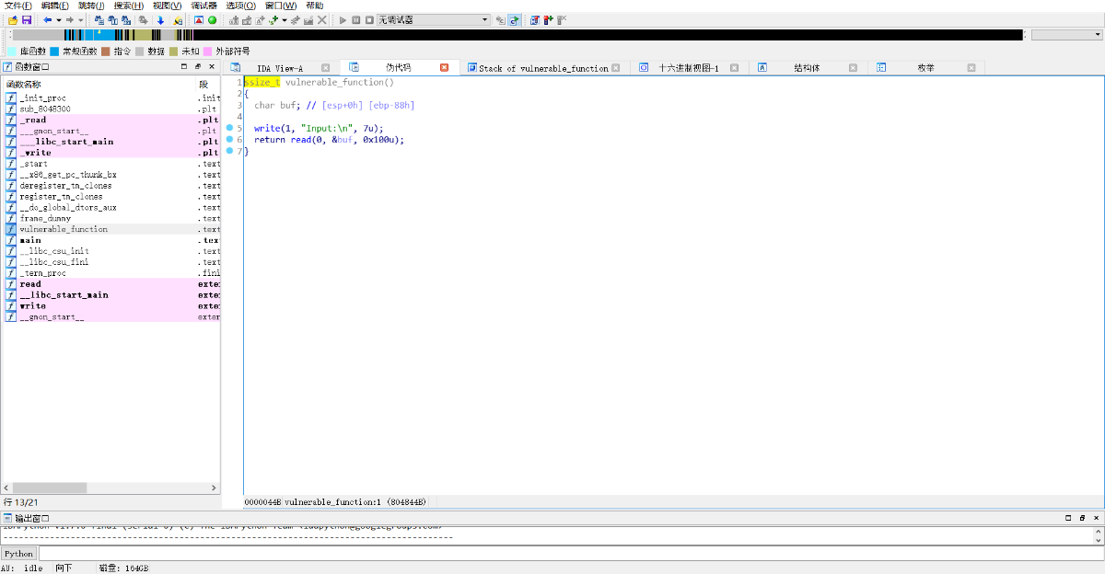Click the 外部符号 pink legend swatch

pos(208,52)
